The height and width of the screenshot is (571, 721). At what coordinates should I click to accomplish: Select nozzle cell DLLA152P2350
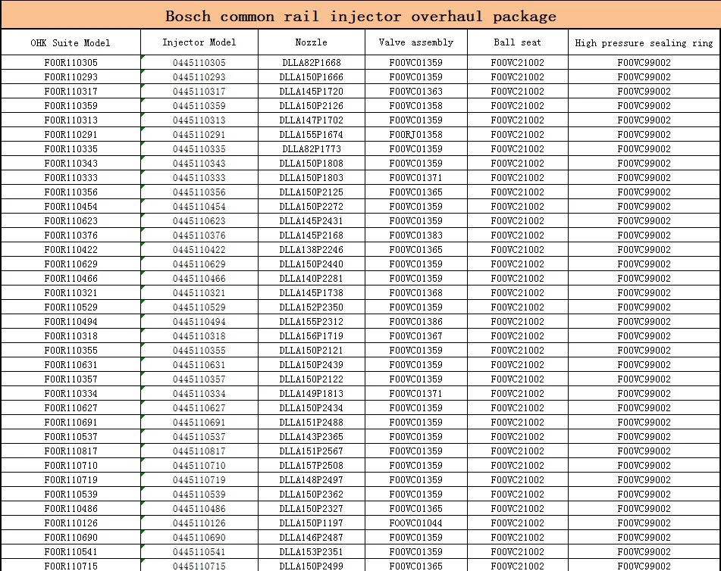pyautogui.click(x=312, y=307)
